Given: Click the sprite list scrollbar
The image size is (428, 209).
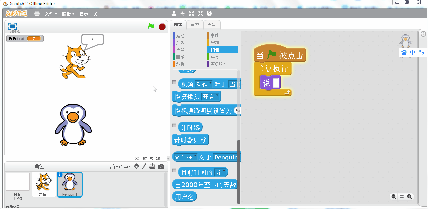Looking at the screenshot, I should coord(166,189).
